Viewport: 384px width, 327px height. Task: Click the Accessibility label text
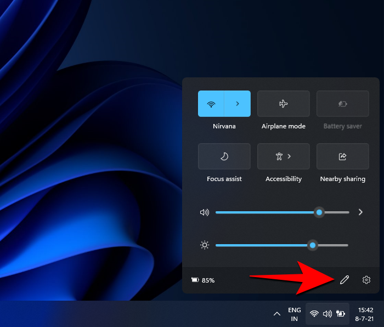(284, 179)
